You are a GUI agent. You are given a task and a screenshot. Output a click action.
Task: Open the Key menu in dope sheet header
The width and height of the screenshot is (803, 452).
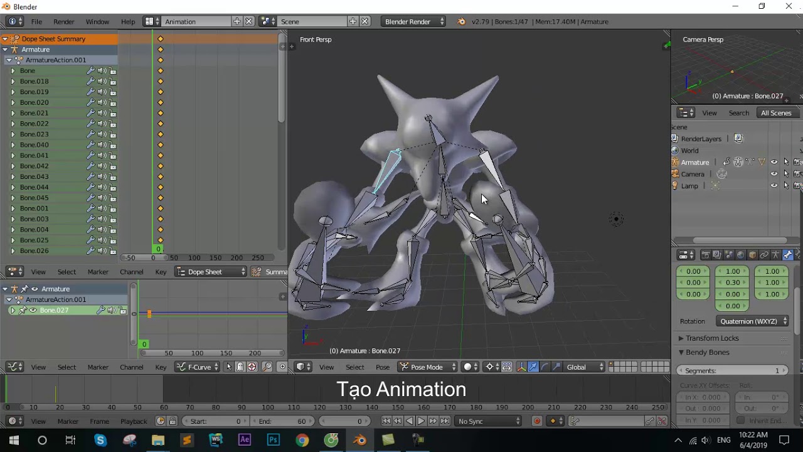point(161,272)
